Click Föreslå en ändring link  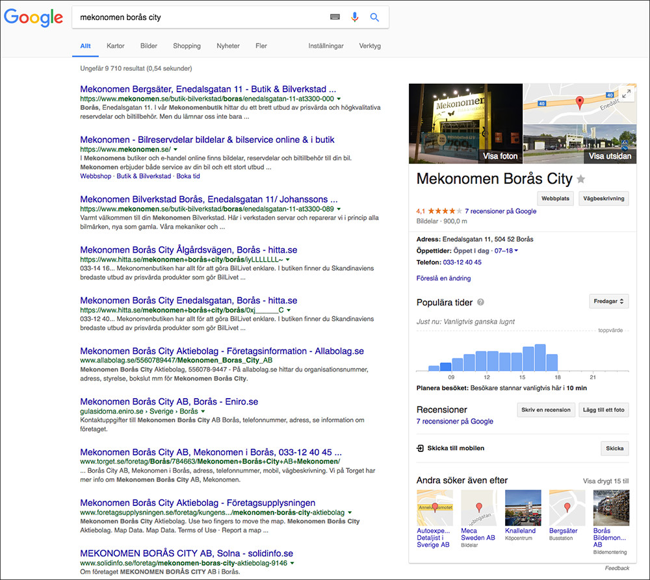pyautogui.click(x=443, y=279)
